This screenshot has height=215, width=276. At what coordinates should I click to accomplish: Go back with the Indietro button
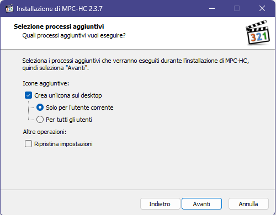tap(160, 204)
